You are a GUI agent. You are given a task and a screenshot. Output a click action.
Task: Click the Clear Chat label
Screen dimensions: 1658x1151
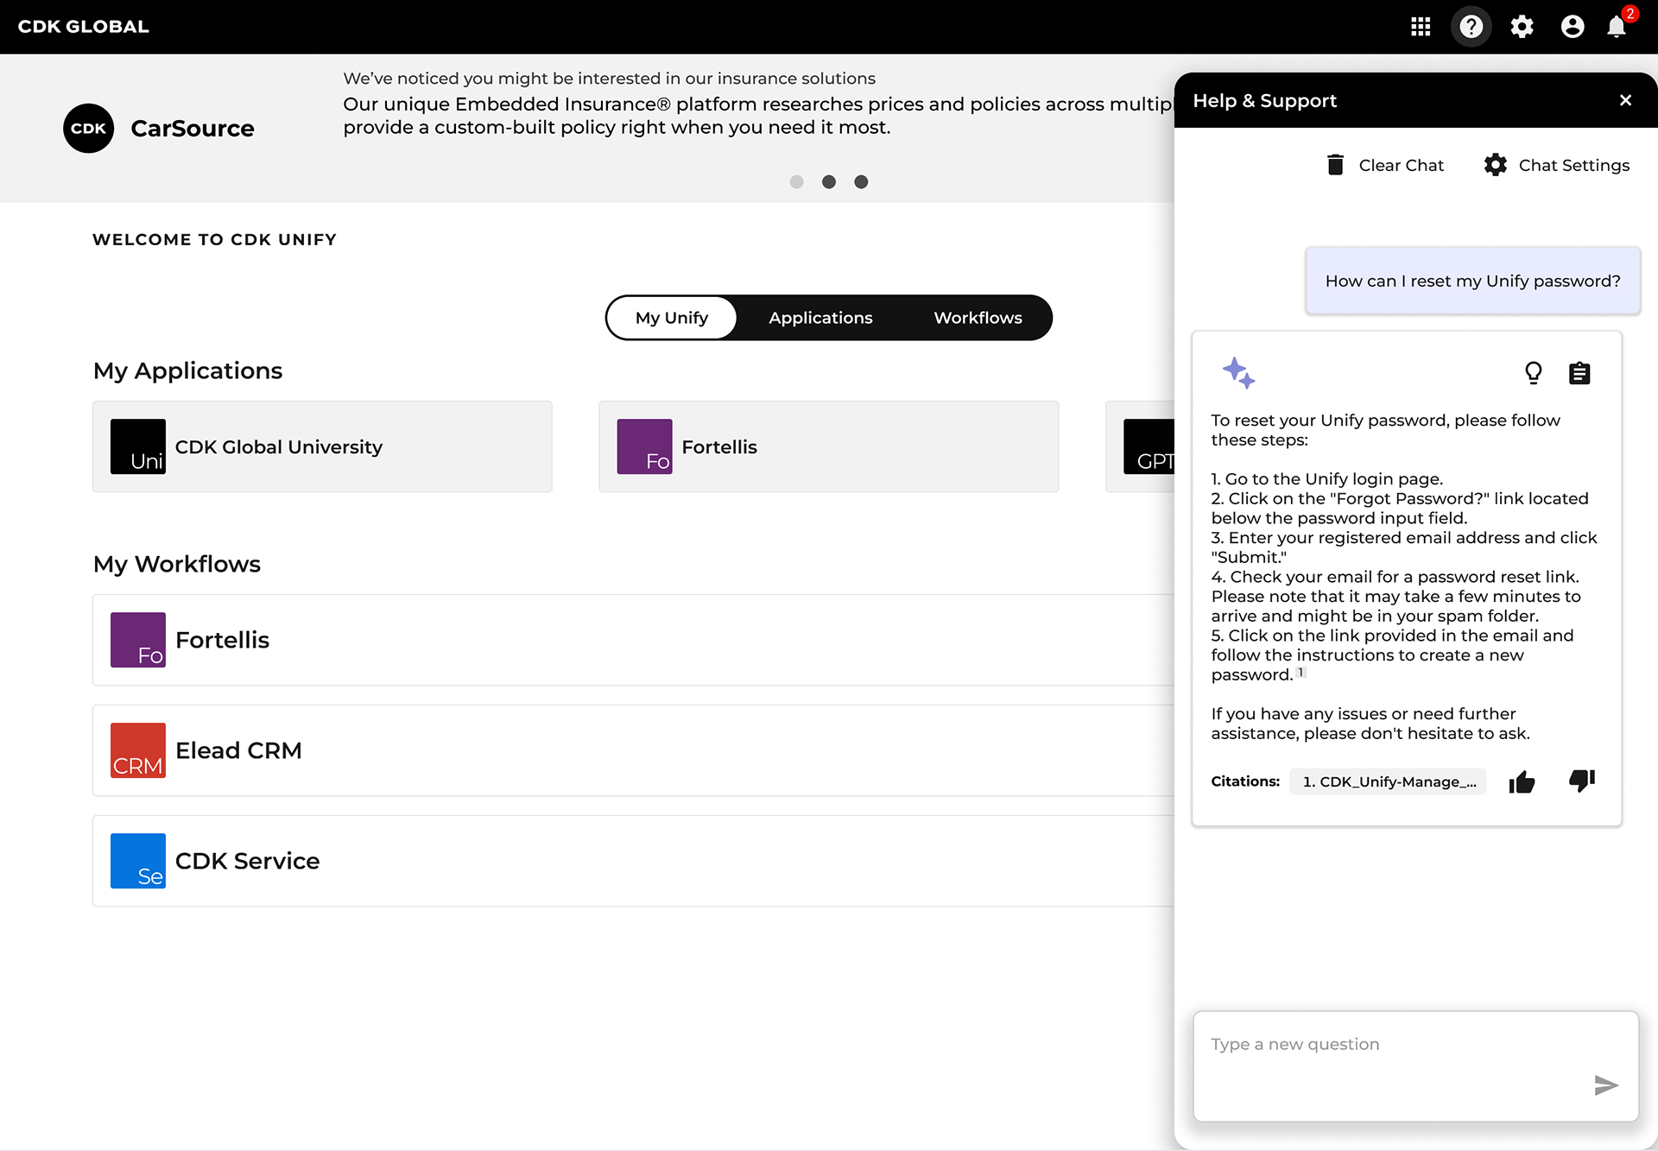coord(1401,165)
